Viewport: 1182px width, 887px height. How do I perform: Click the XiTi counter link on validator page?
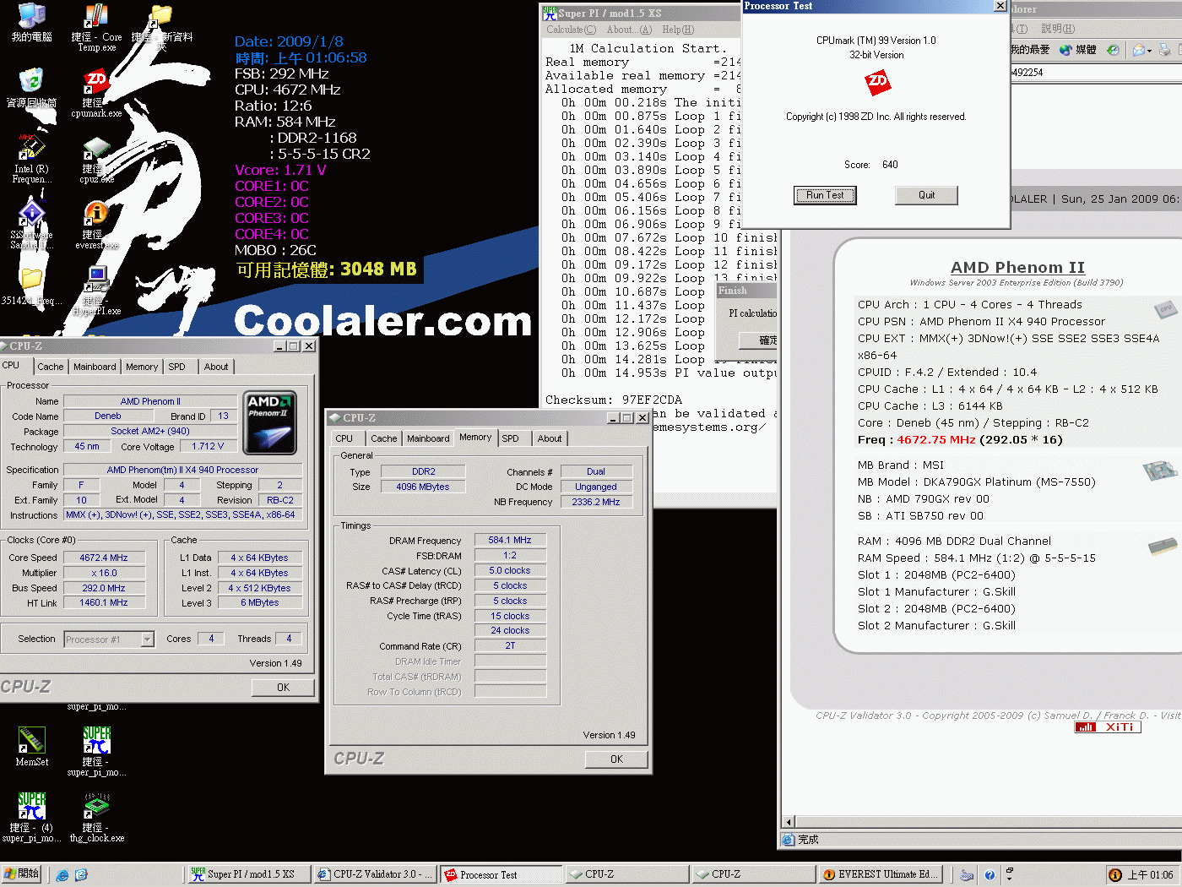coord(1108,727)
